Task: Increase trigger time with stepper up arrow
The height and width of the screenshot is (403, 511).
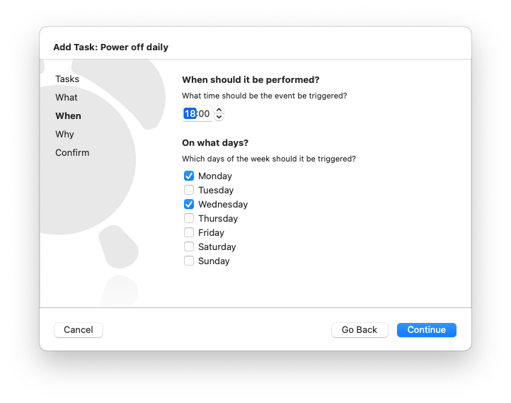Action: pyautogui.click(x=219, y=110)
